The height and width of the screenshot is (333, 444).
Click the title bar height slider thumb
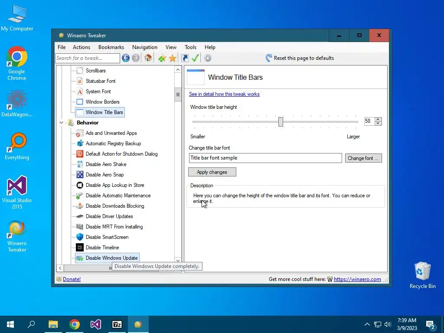pos(281,122)
